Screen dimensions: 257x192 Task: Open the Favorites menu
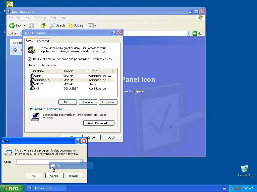40,17
